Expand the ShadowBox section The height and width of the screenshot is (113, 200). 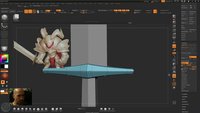(184, 75)
